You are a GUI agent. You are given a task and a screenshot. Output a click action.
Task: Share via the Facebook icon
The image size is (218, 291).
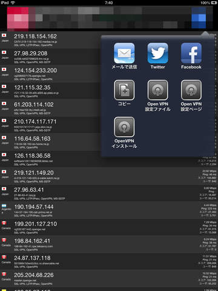point(191,53)
